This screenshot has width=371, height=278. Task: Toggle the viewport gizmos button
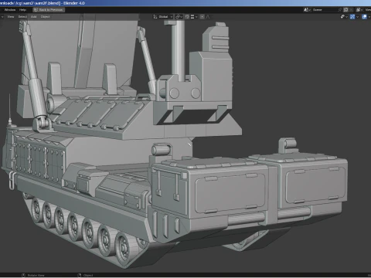tap(352, 17)
